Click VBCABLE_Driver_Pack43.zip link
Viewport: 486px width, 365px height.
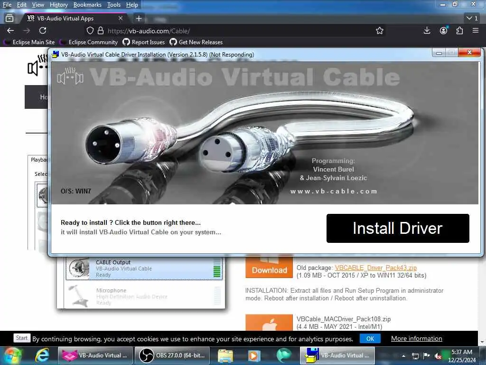[x=376, y=268]
